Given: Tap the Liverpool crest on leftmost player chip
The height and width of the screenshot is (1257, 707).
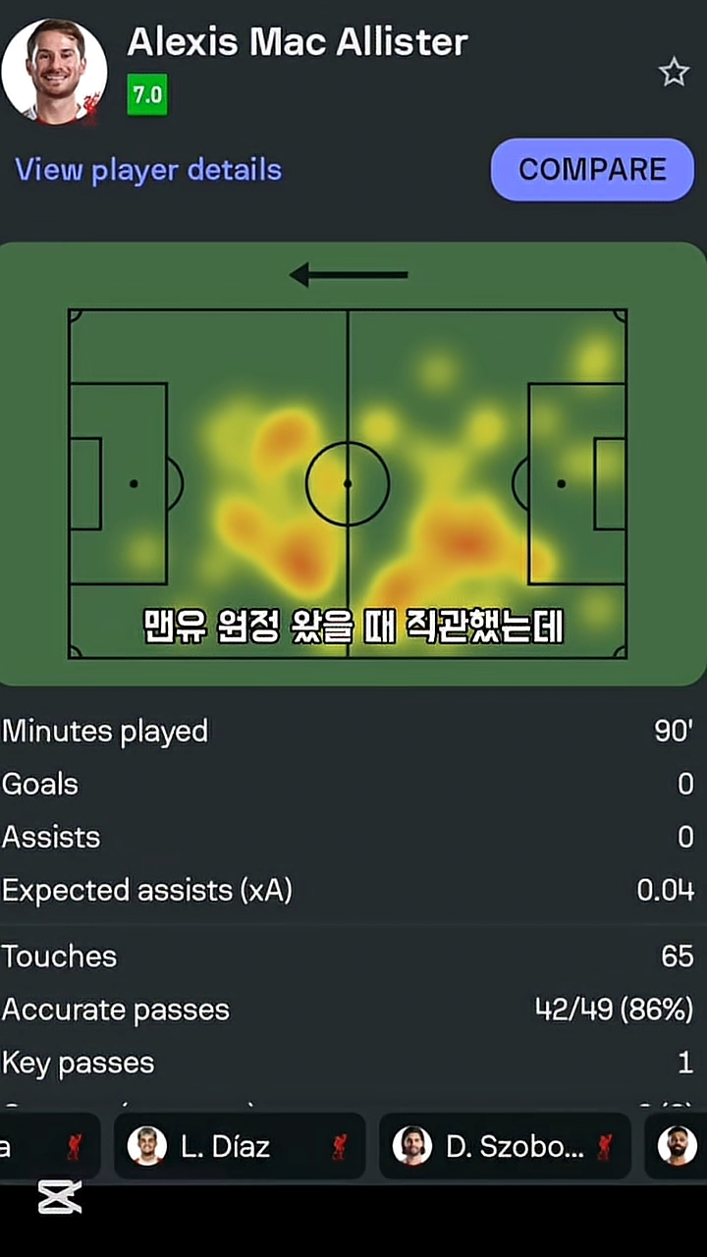Looking at the screenshot, I should coord(74,1146).
